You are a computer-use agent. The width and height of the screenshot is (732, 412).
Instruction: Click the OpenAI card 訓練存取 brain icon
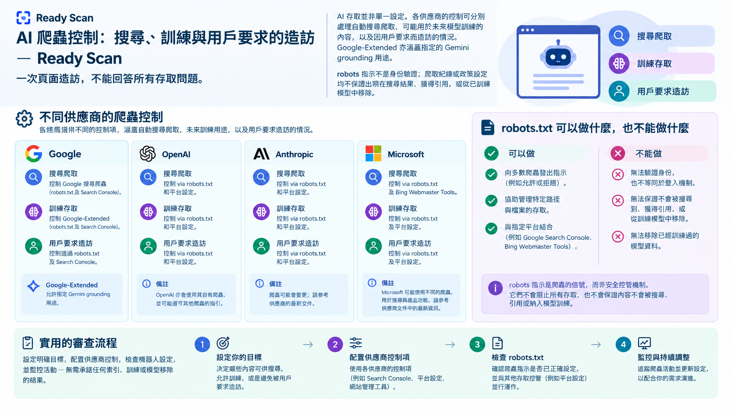(x=148, y=212)
